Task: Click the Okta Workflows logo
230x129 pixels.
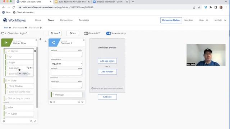Action: [x=14, y=20]
